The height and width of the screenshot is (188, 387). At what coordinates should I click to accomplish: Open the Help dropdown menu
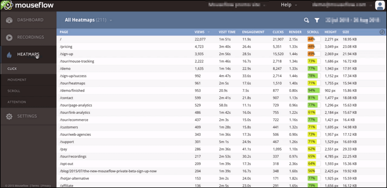[x=289, y=5]
